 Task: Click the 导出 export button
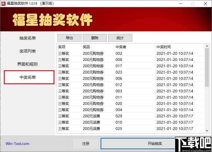[69, 38]
